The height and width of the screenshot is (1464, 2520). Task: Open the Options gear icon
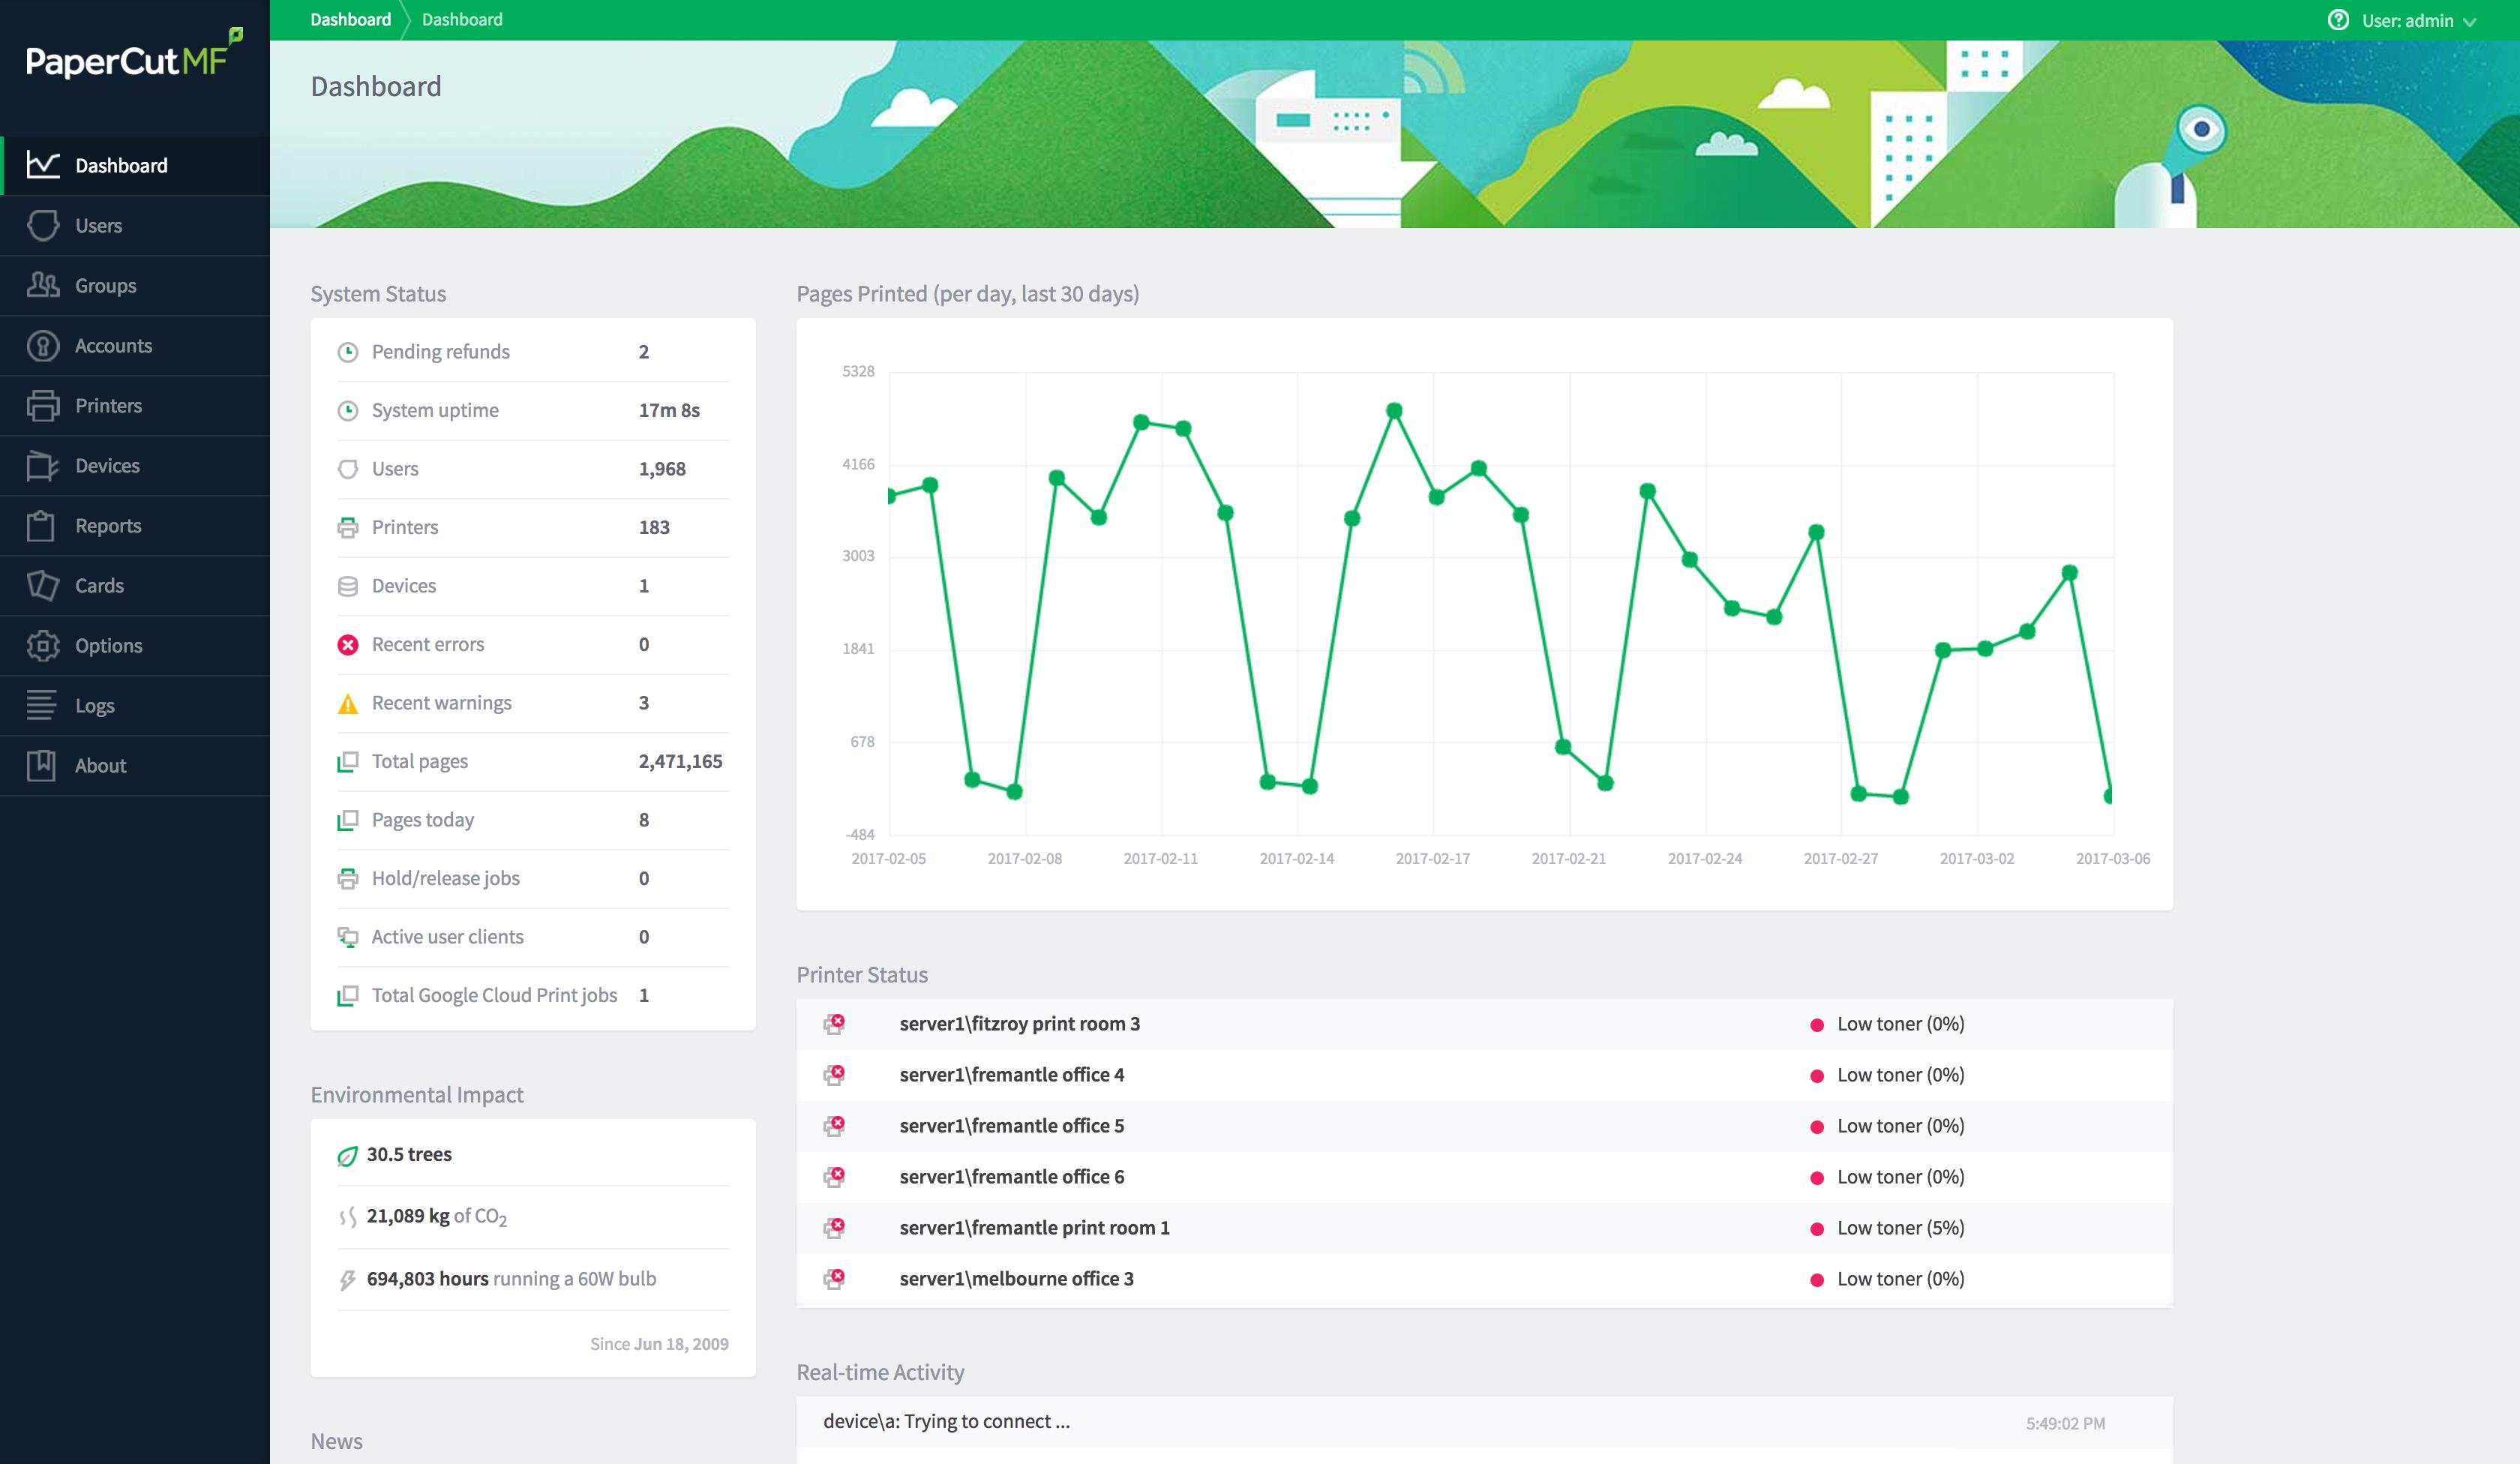(42, 646)
